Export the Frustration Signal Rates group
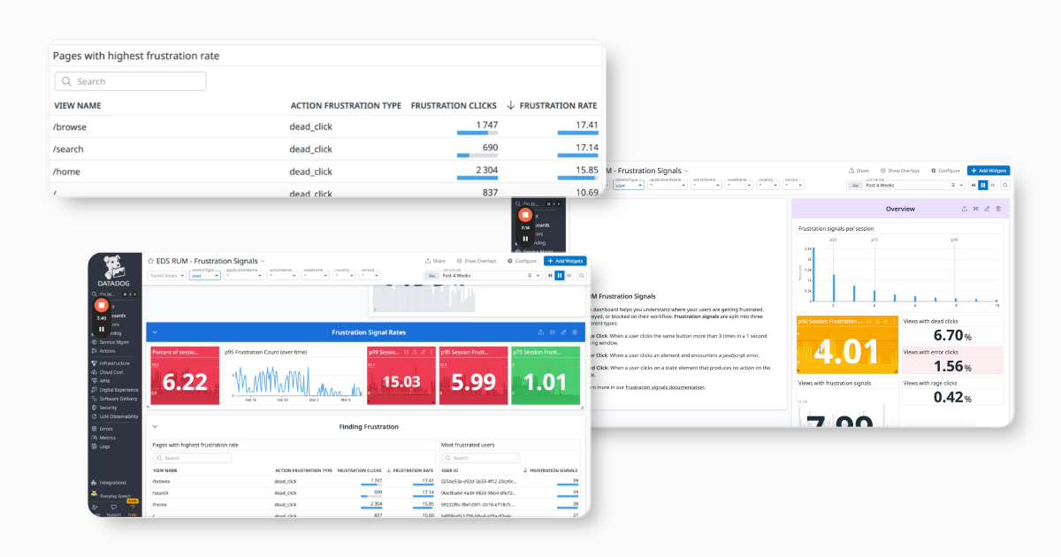Screen dimensions: 1061x557 pyautogui.click(x=540, y=332)
